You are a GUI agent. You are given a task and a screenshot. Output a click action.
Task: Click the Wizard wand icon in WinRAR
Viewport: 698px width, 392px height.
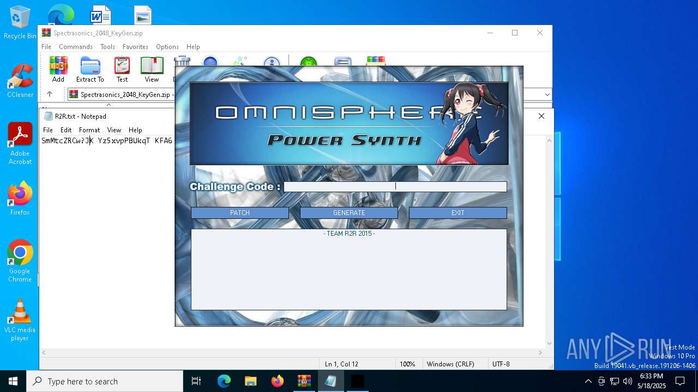click(x=240, y=61)
